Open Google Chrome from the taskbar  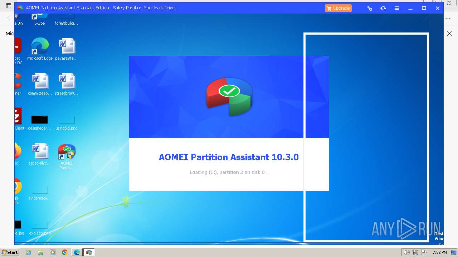(65, 252)
